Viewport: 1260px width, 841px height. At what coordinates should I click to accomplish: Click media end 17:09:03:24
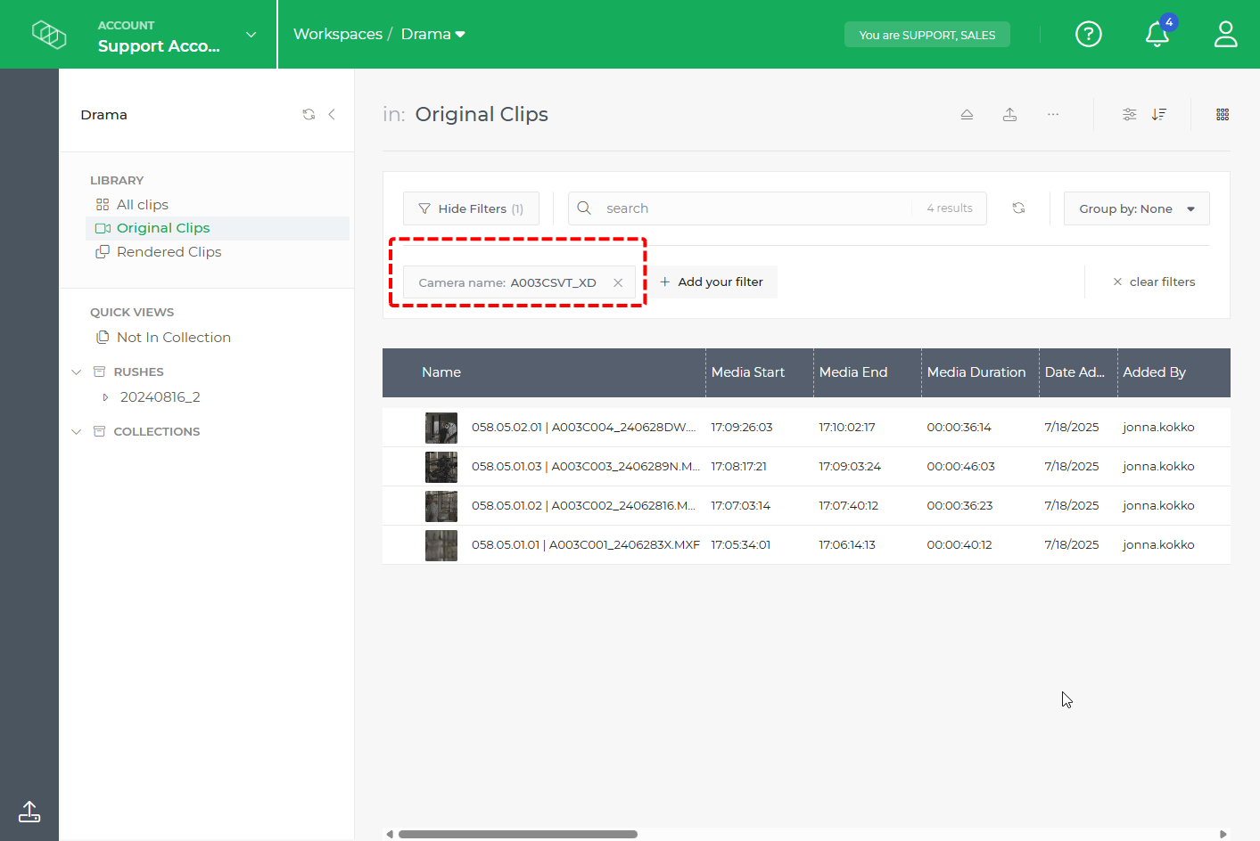point(850,467)
